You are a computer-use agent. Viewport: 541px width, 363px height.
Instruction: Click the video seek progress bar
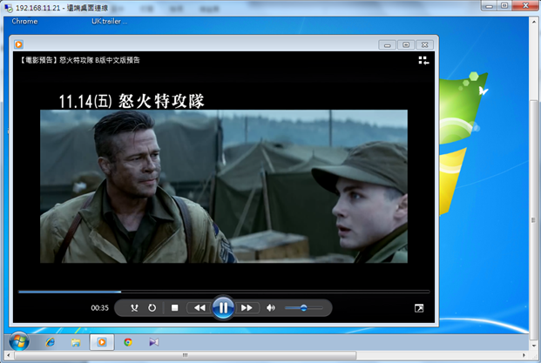click(224, 292)
